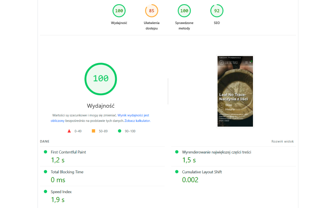Screen dimensions: 334x208
Task: Click the red triangle 0–49 legend icon
Action: point(69,131)
